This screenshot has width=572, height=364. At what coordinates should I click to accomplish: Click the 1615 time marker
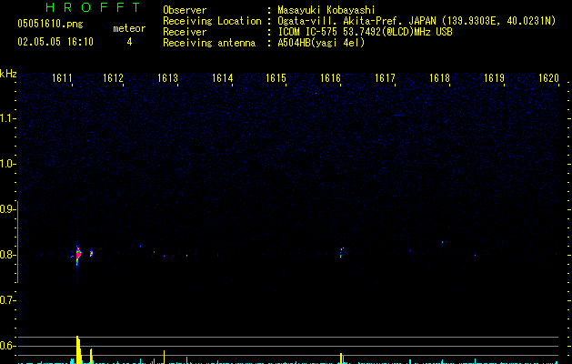pyautogui.click(x=276, y=78)
